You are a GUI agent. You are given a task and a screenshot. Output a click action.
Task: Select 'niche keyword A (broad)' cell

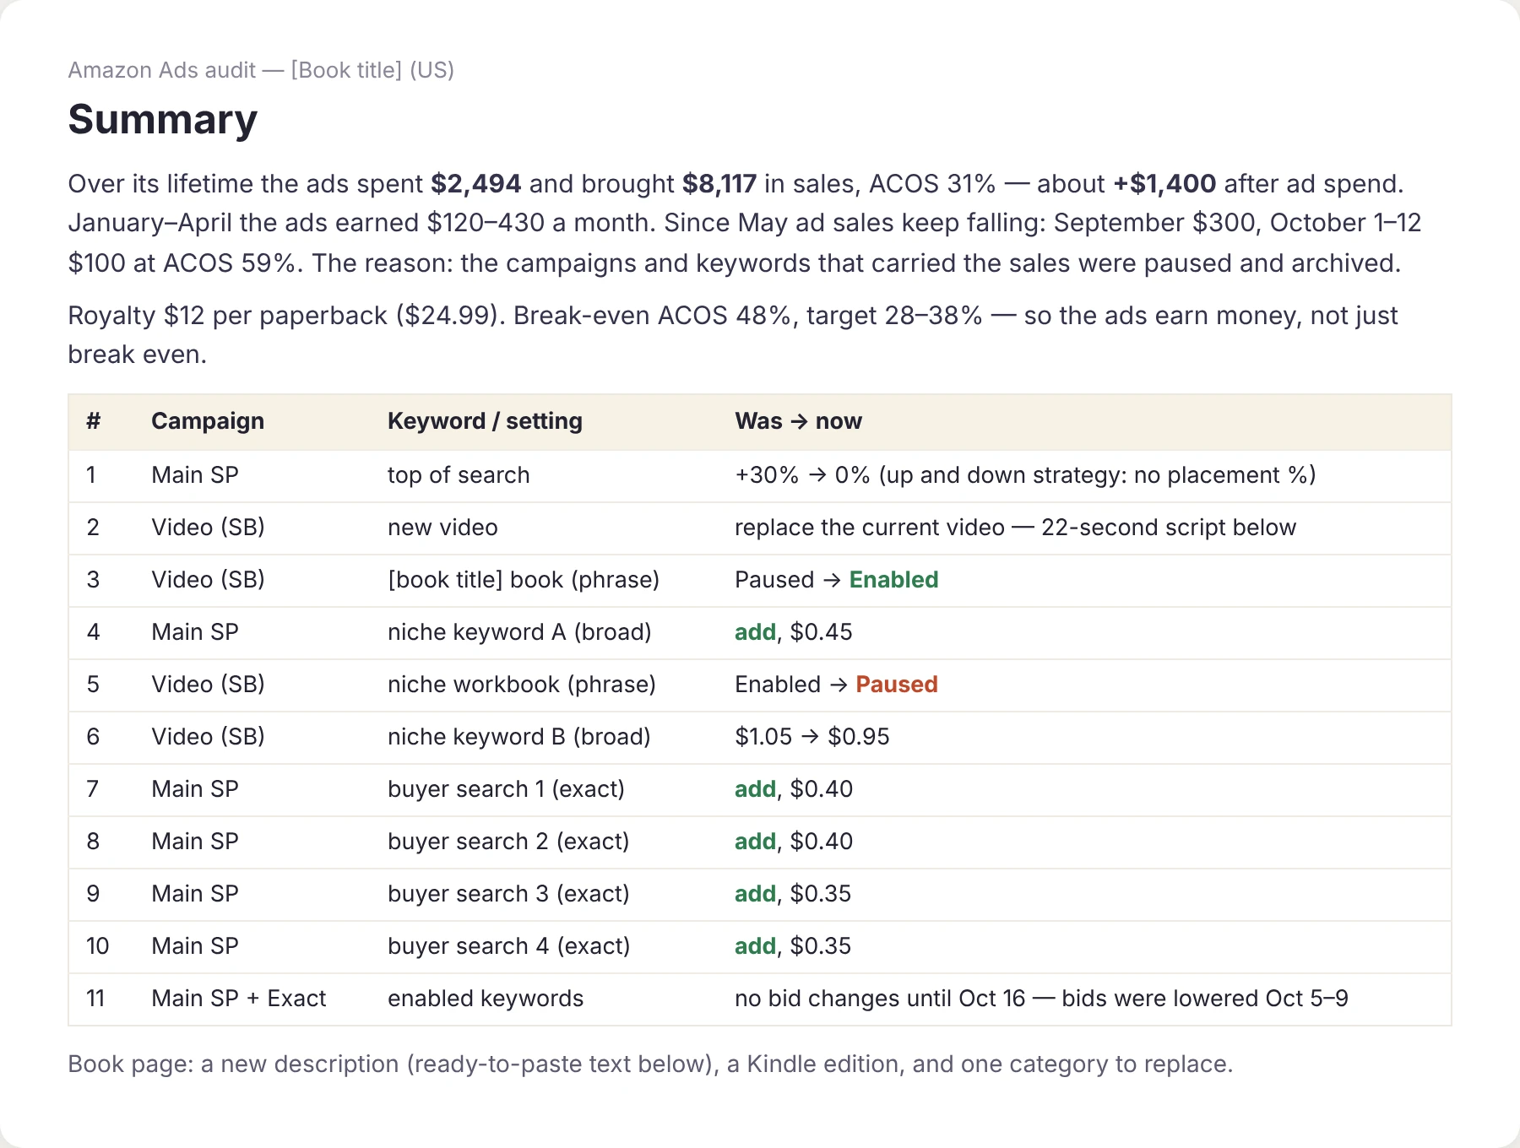(x=519, y=632)
